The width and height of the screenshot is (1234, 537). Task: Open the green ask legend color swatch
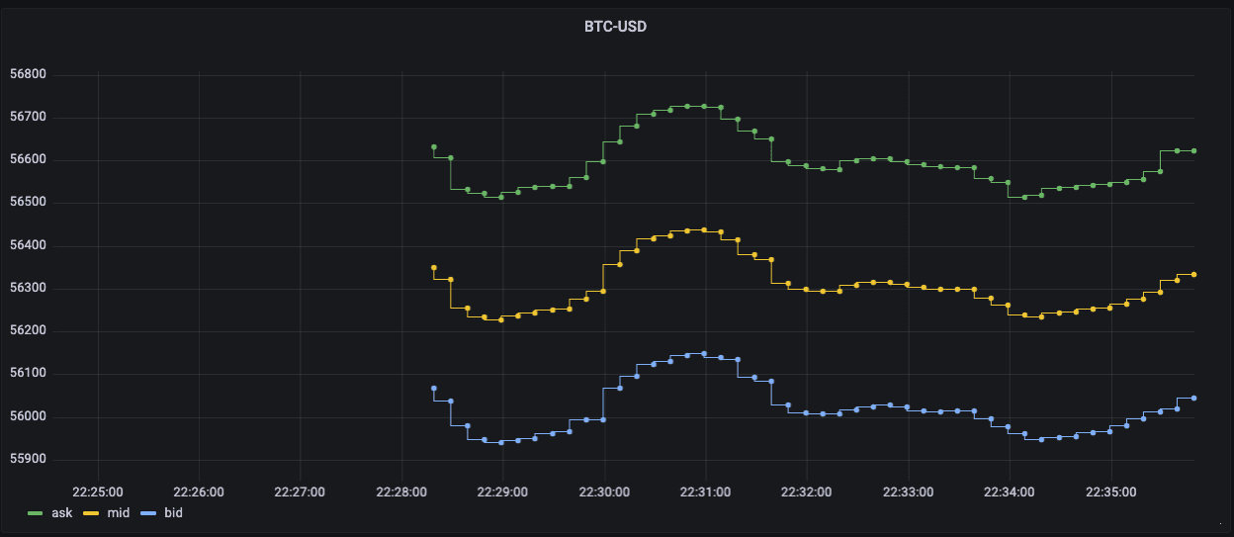35,513
